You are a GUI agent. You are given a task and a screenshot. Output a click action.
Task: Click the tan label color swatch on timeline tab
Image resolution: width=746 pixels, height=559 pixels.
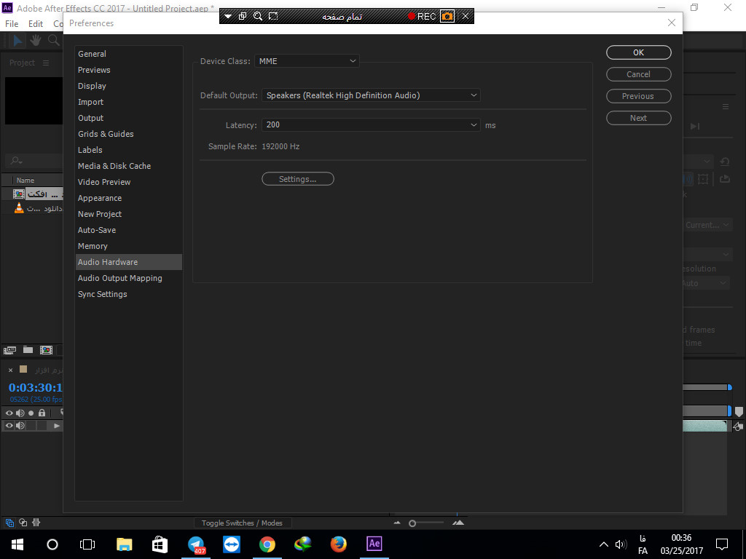[x=23, y=369]
